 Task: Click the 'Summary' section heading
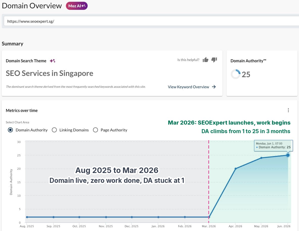click(13, 44)
